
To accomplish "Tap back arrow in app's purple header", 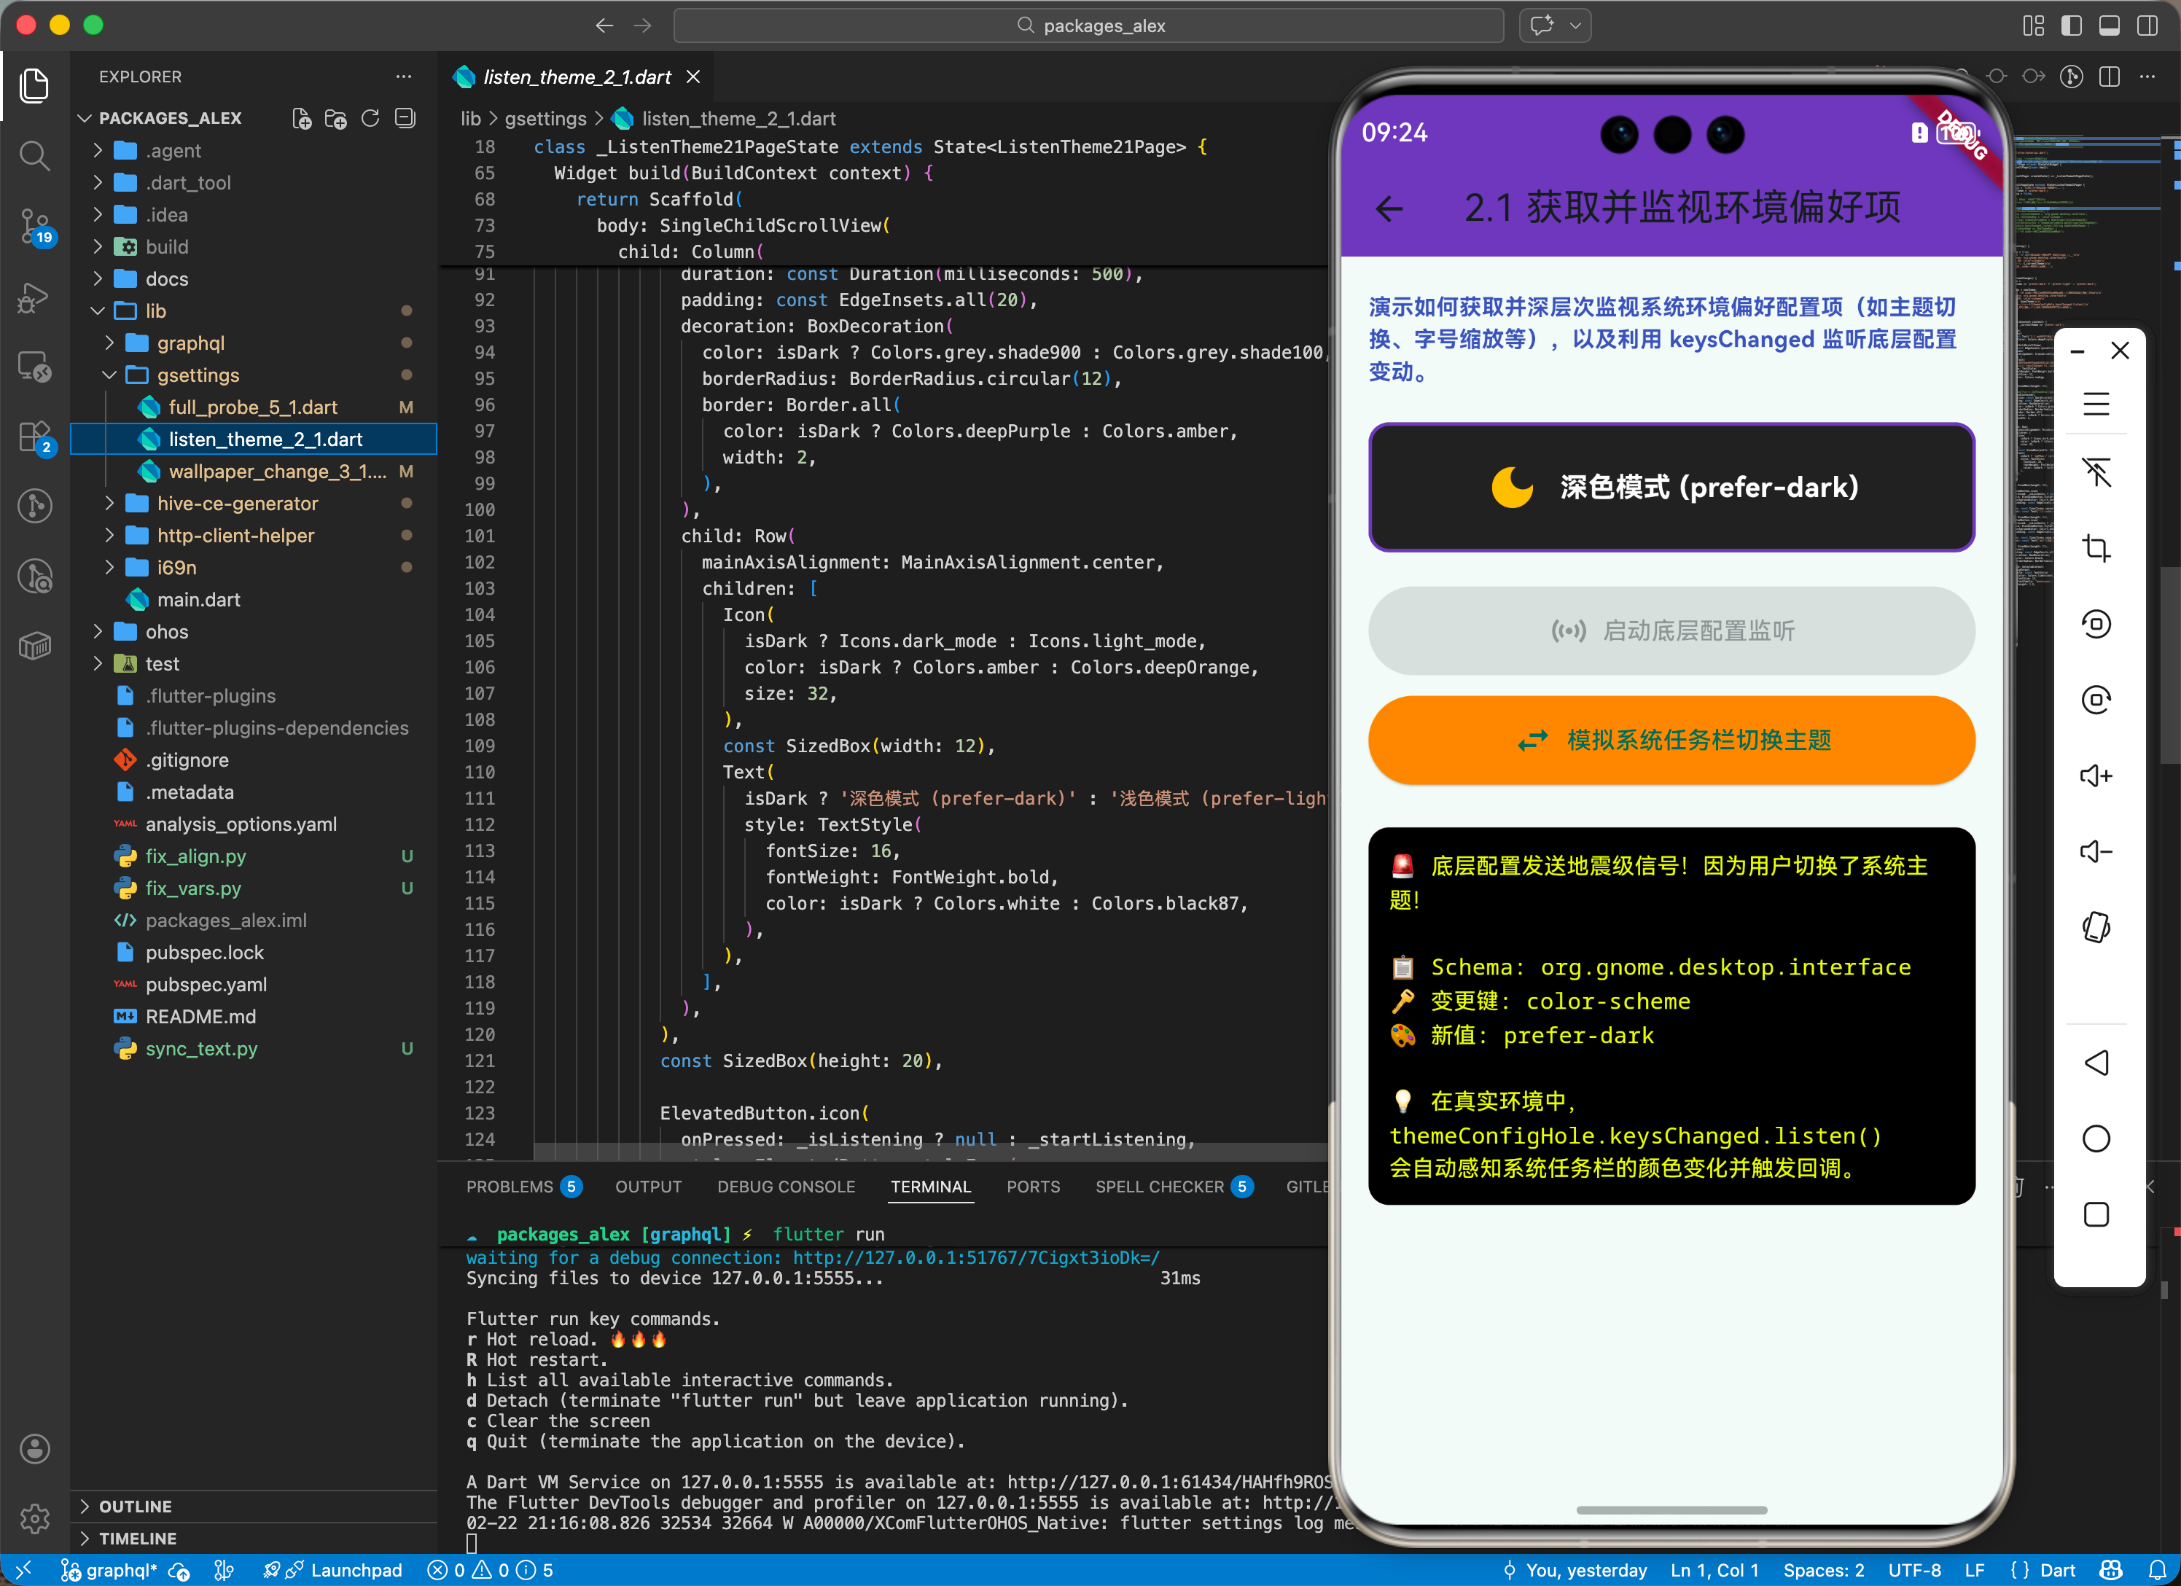I will click(x=1389, y=208).
